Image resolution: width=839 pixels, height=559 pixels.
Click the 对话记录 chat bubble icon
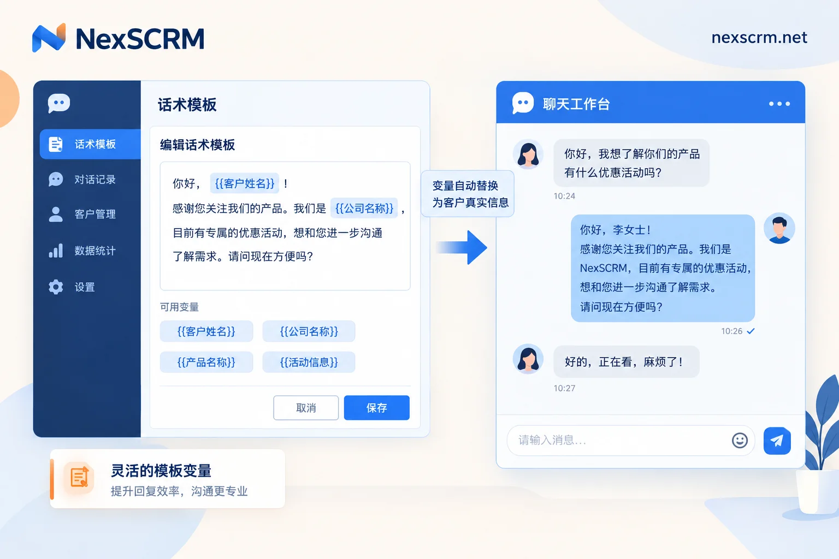pyautogui.click(x=56, y=179)
